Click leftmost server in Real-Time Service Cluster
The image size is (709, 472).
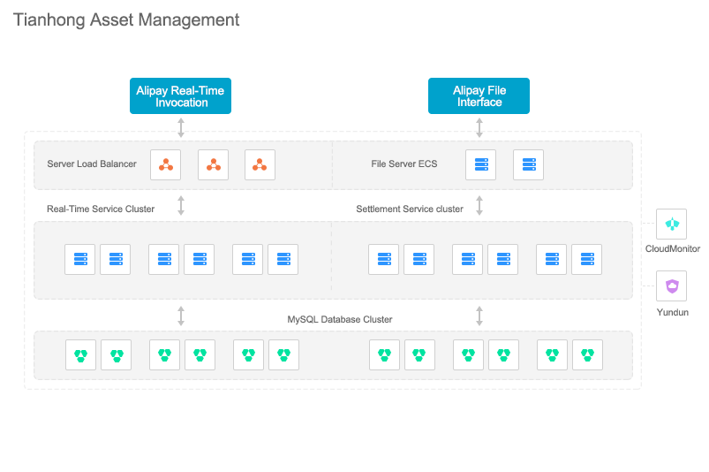coord(80,259)
